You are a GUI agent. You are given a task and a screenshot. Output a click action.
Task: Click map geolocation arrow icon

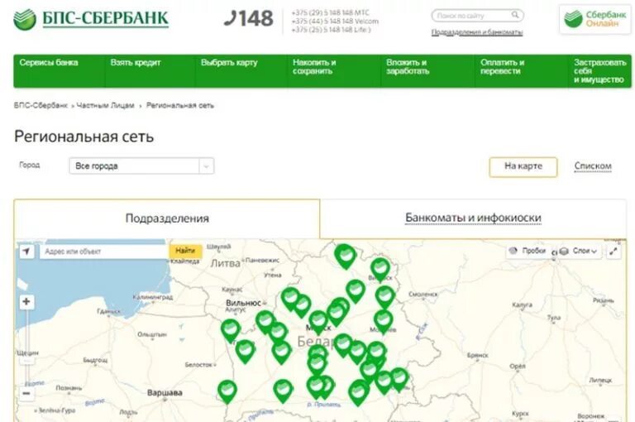tap(26, 252)
